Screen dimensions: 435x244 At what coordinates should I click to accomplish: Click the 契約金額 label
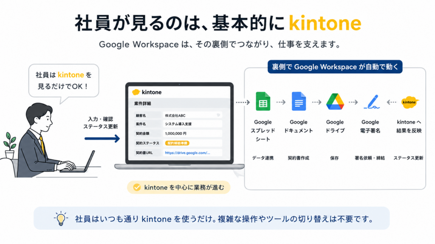[143, 133]
